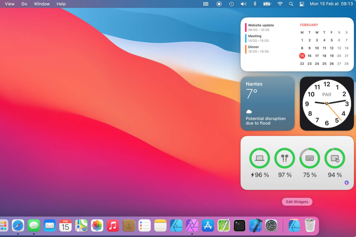Click the Bluetooth icon in menu bar
Screen dimensions: 356x237
pos(255,4)
